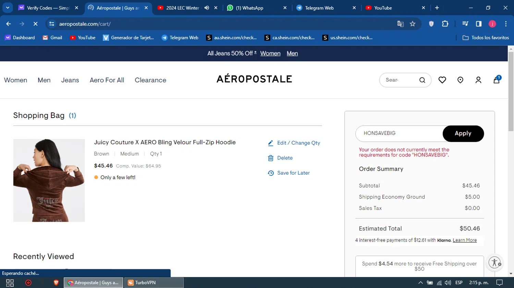Open the us.shein.com bookmark
This screenshot has width=514, height=288.
click(x=347, y=38)
